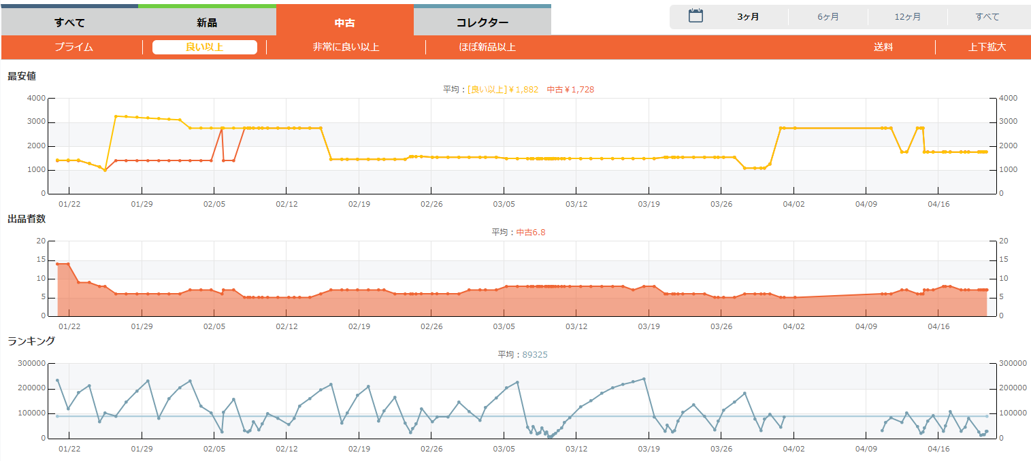Screen dimensions: 1031x461
Task: Click the calendar icon beside period selector
Action: [x=695, y=16]
